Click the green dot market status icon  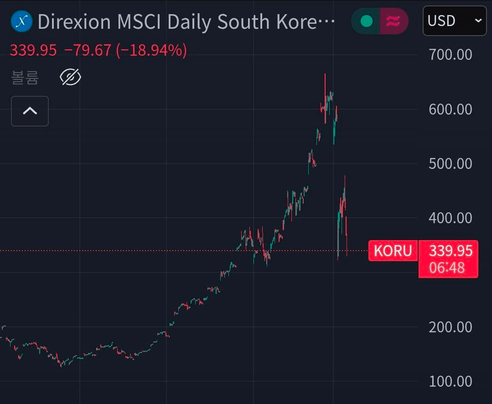coord(366,21)
